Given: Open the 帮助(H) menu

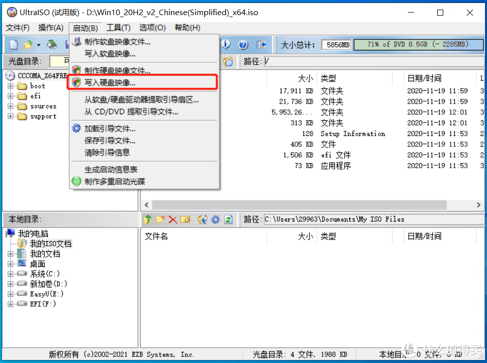Looking at the screenshot, I should tap(187, 28).
